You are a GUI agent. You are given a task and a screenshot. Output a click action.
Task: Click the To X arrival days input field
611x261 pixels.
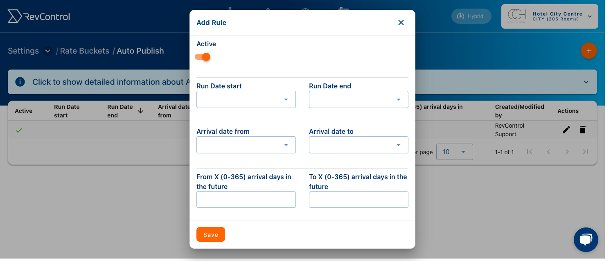coord(358,200)
